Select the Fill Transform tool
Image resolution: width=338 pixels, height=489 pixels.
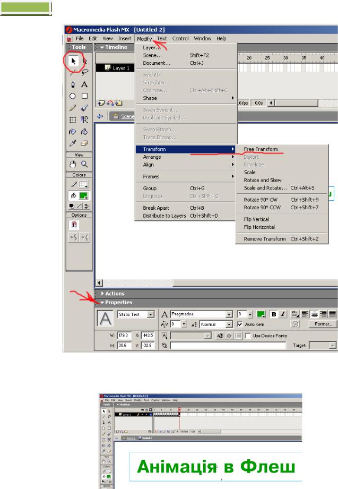coord(84,120)
